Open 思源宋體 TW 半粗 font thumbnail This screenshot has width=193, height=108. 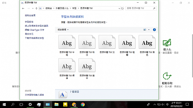pos(67,42)
